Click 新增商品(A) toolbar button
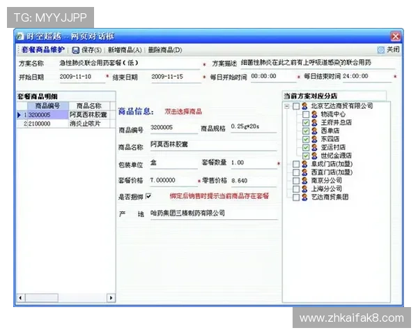 pyautogui.click(x=125, y=50)
